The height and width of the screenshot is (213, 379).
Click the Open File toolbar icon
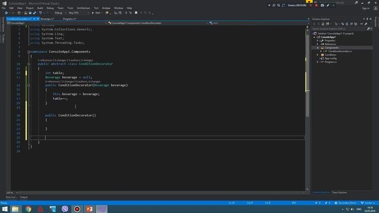pyautogui.click(x=25, y=13)
